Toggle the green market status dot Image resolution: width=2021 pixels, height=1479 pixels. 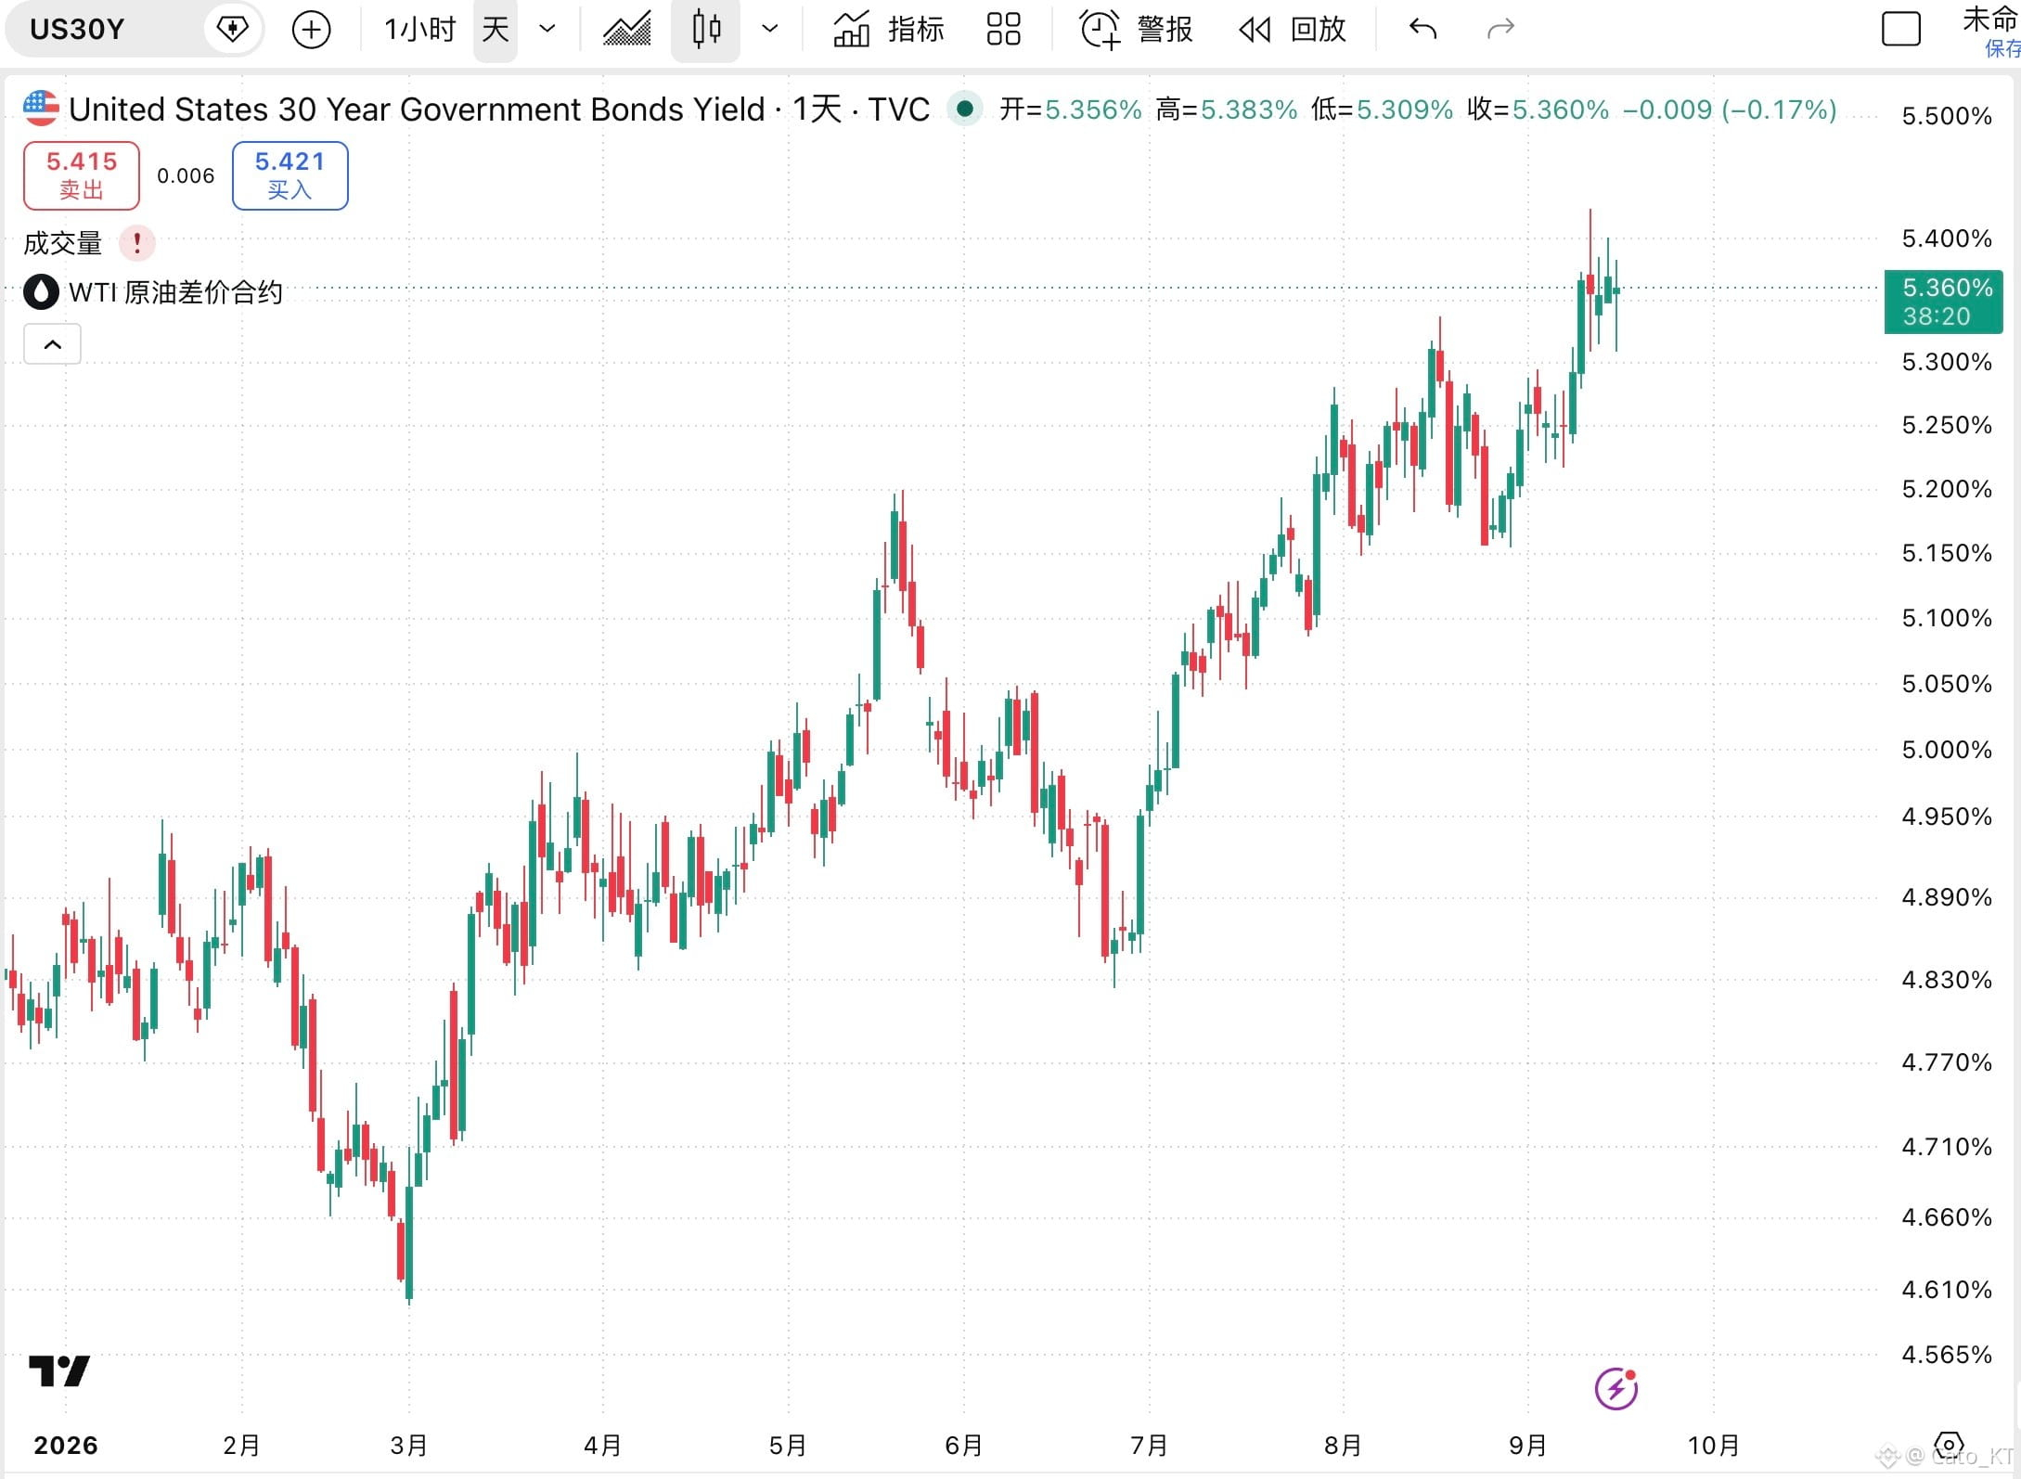pos(965,109)
